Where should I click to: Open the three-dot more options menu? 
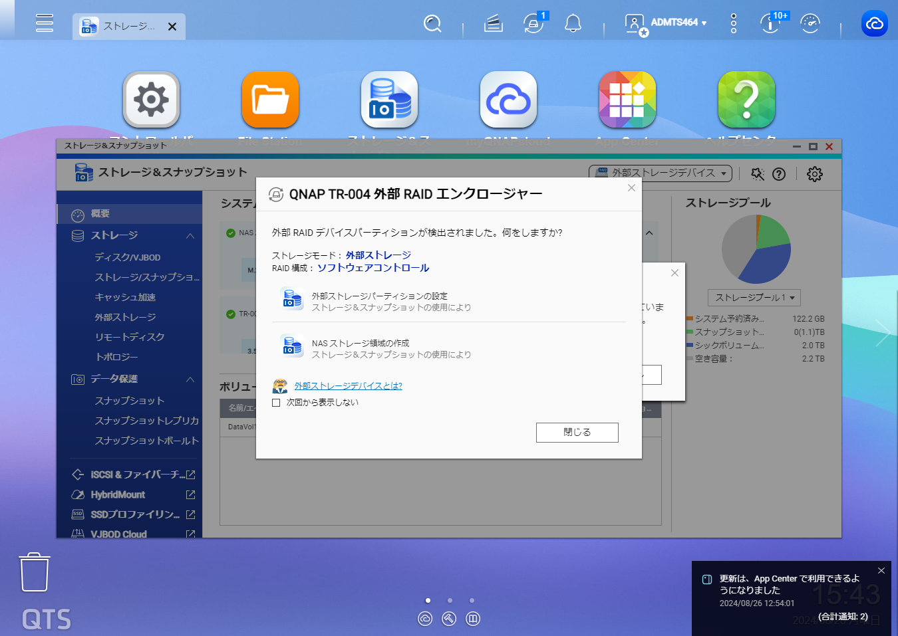tap(734, 23)
